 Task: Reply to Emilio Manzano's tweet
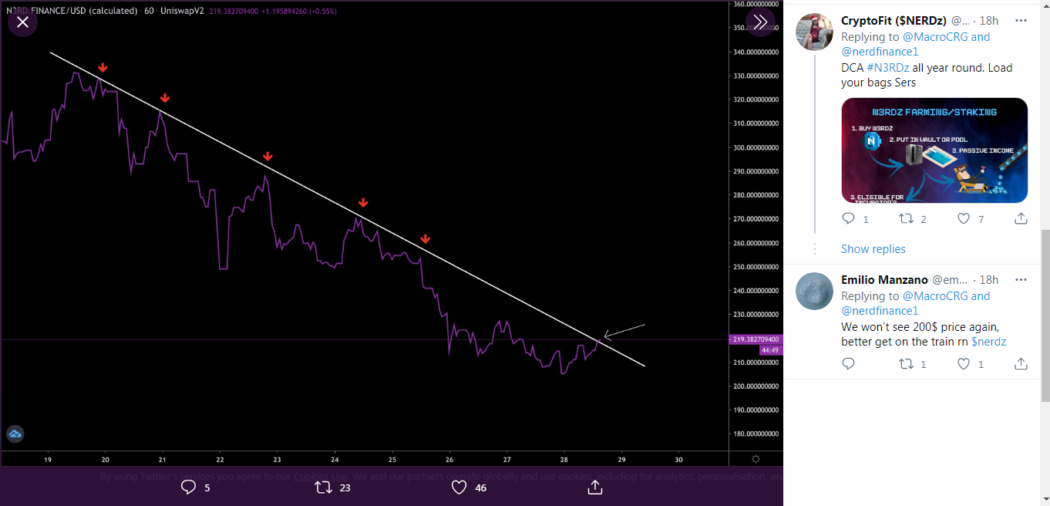pyautogui.click(x=849, y=363)
